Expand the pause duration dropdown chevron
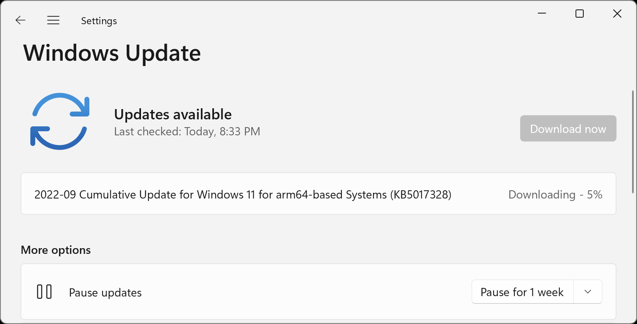 (x=587, y=292)
